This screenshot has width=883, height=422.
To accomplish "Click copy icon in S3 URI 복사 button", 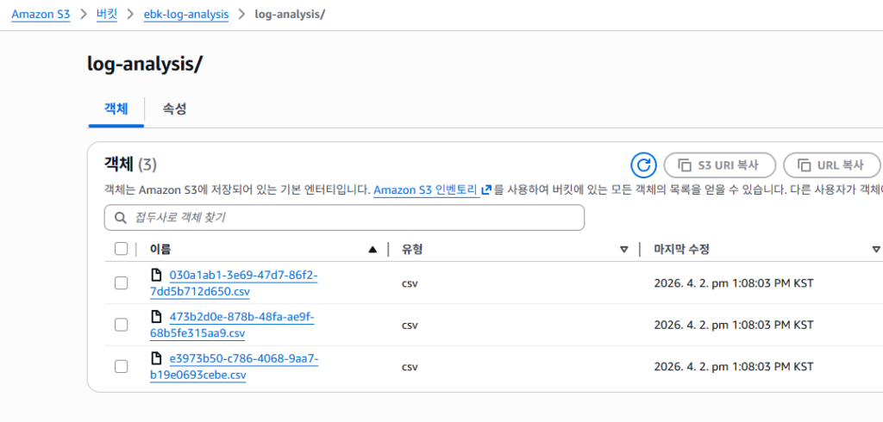I will pos(686,164).
